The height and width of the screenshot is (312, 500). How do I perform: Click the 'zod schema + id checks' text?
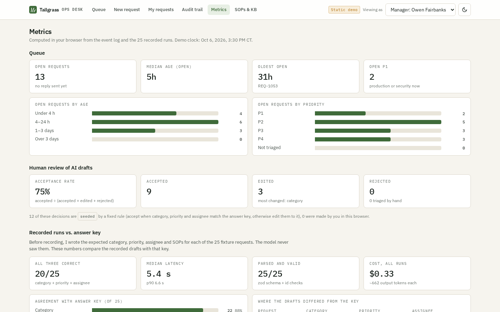pyautogui.click(x=280, y=283)
